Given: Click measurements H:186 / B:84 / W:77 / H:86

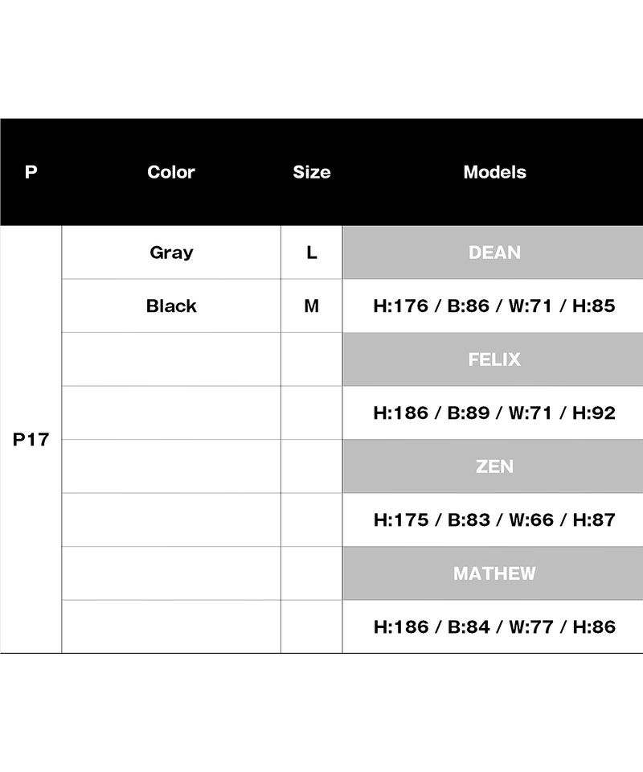Looking at the screenshot, I should pyautogui.click(x=494, y=627).
